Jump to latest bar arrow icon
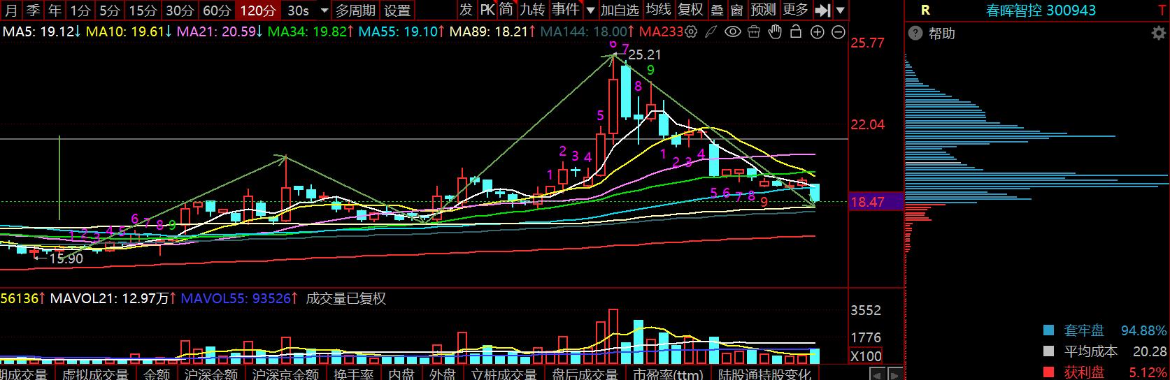 [x=824, y=10]
